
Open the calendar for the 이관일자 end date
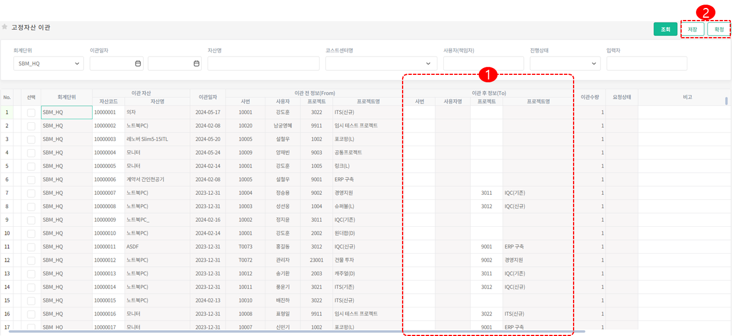point(196,63)
